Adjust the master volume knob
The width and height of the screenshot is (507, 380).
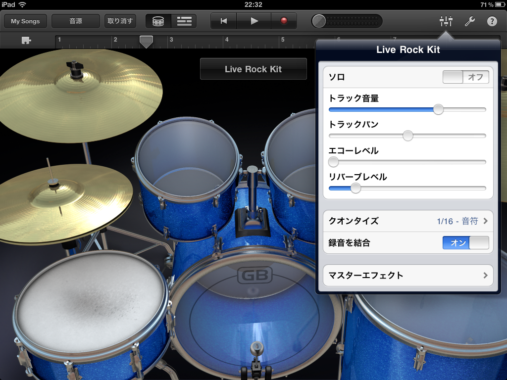coord(319,21)
